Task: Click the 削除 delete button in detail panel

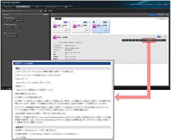Action: click(139, 40)
